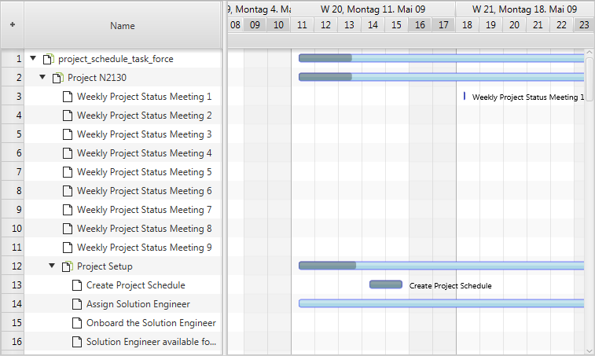The height and width of the screenshot is (356, 595).
Task: Click the Name column header
Action: point(123,25)
